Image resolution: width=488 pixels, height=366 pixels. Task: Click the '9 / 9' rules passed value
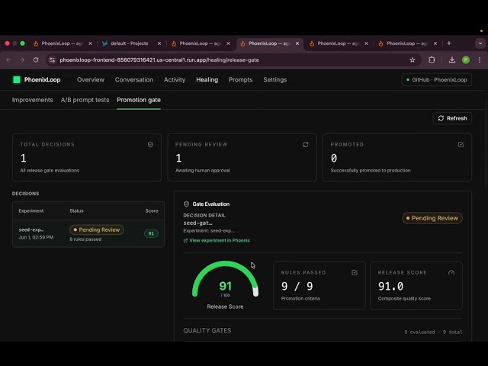pos(297,286)
